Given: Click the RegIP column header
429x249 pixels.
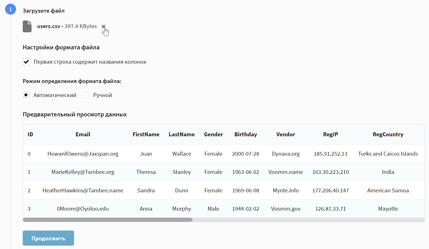Looking at the screenshot, I should coord(331,134).
